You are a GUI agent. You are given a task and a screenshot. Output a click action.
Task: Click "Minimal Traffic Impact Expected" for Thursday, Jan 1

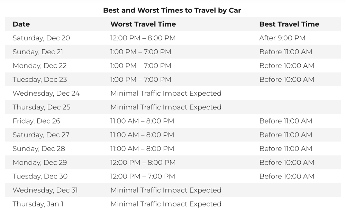point(166,204)
